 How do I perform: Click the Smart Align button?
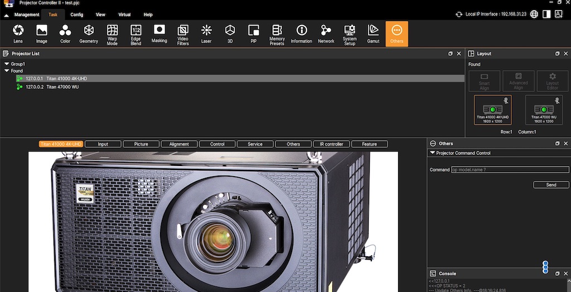[485, 81]
